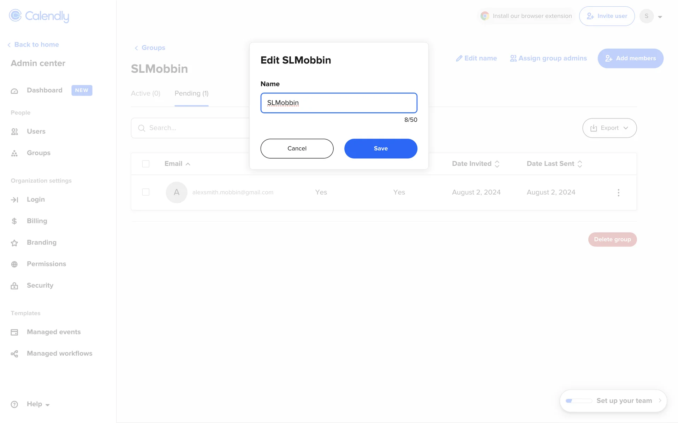Open three-dot menu for alexsmith.mobbin row
The image size is (678, 423).
pos(618,192)
